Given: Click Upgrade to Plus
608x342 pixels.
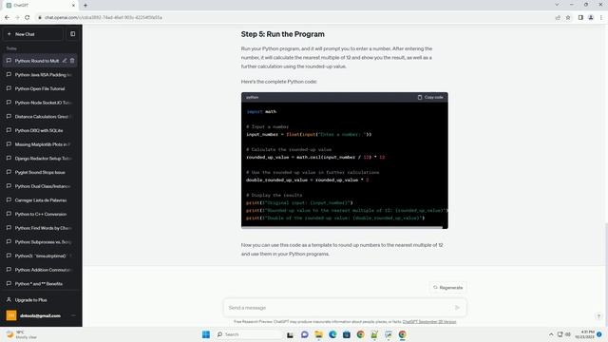Looking at the screenshot, I should (x=40, y=300).
